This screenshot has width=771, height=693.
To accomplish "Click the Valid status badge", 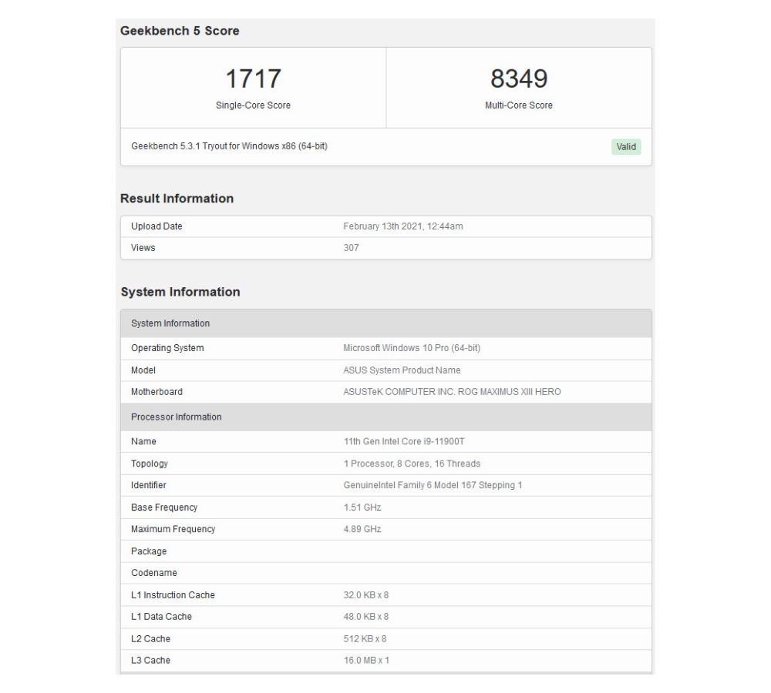I will point(626,146).
